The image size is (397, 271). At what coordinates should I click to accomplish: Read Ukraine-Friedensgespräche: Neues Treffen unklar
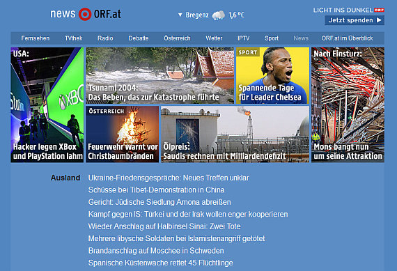(169, 178)
